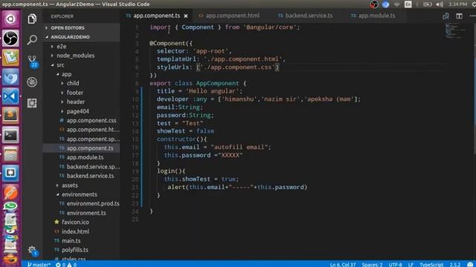Viewport: 476px width, 267px height.
Task: Open WhatsApp icon in the dock
Action: click(10, 206)
